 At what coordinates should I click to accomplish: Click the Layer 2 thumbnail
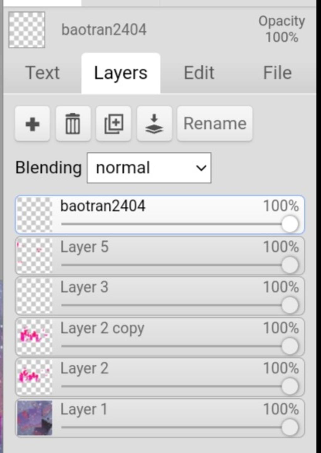coord(34,377)
